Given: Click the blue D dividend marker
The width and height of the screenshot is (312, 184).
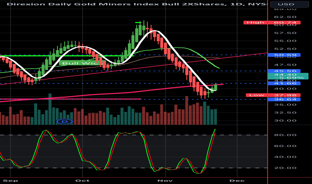Looking at the screenshot, I should pyautogui.click(x=65, y=121).
